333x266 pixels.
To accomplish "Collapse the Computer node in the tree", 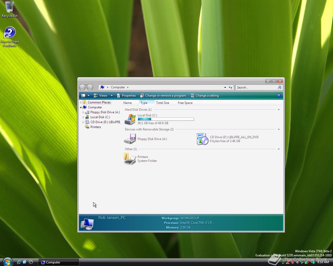I will point(81,107).
